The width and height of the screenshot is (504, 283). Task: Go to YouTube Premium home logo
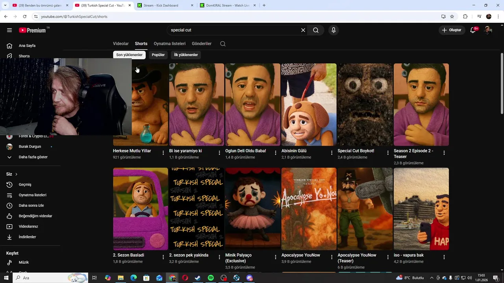click(x=33, y=30)
